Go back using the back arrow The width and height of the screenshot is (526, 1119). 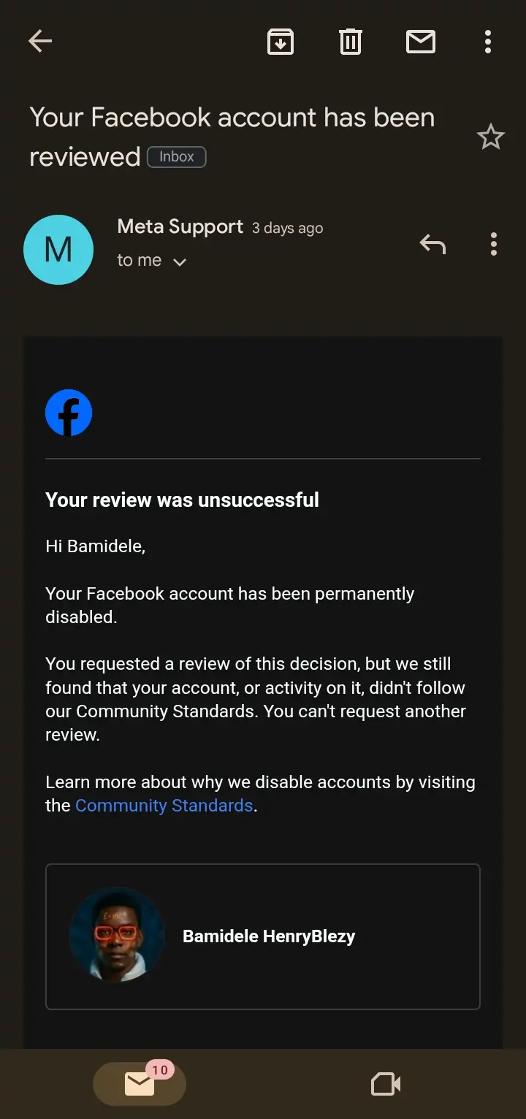pyautogui.click(x=40, y=42)
